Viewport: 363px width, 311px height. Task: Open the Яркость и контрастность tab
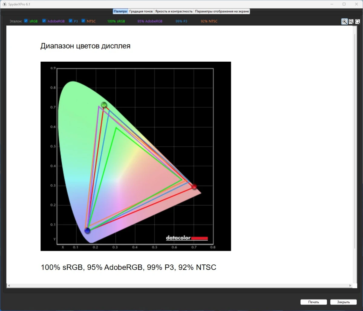[x=174, y=11]
